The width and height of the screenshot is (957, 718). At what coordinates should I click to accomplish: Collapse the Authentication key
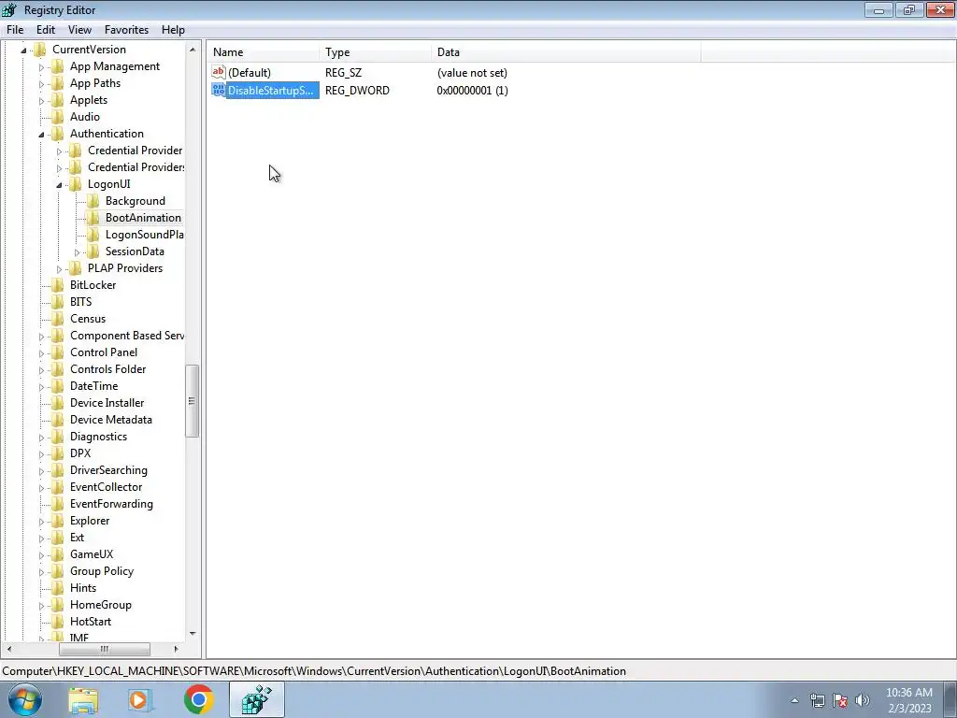pyautogui.click(x=41, y=135)
